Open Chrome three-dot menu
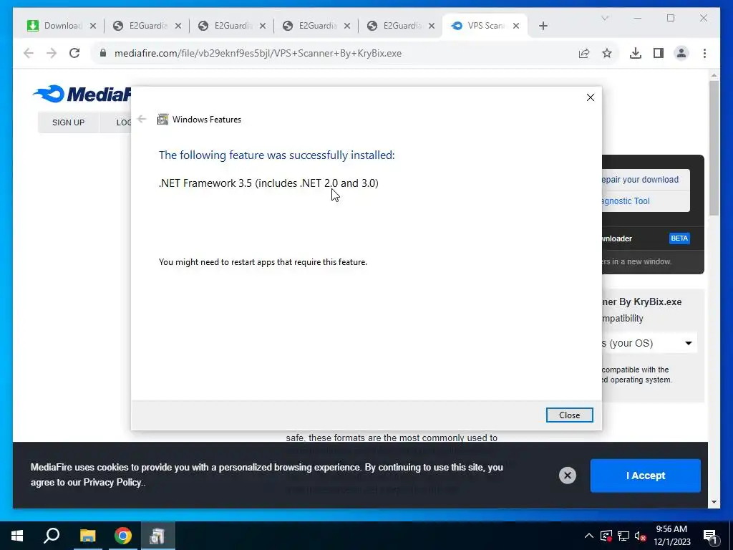The image size is (733, 550). click(704, 53)
